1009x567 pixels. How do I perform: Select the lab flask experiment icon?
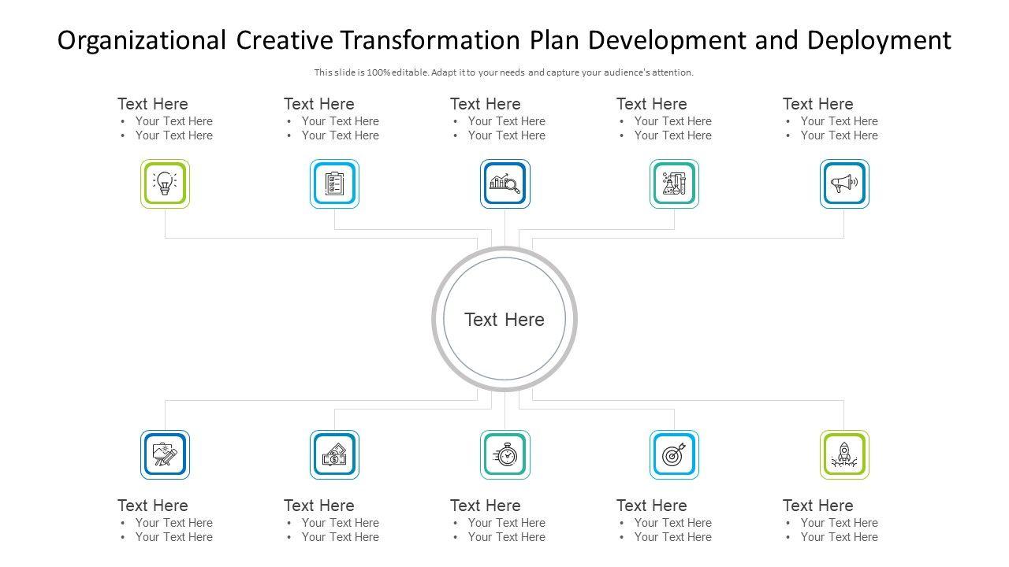[x=674, y=183]
